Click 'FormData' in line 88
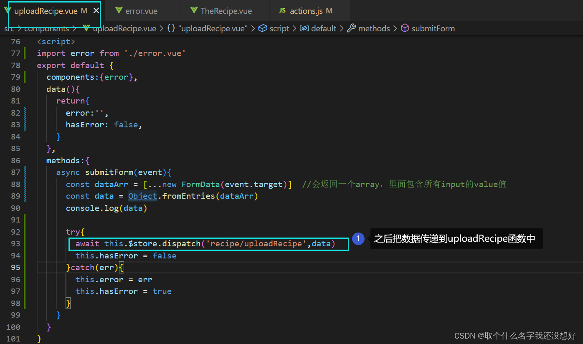The image size is (583, 344). (x=201, y=184)
